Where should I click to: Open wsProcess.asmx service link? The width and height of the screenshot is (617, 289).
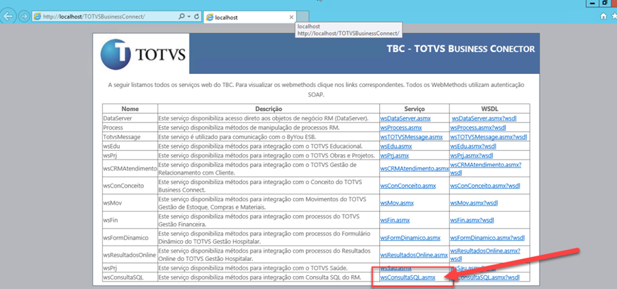(401, 128)
